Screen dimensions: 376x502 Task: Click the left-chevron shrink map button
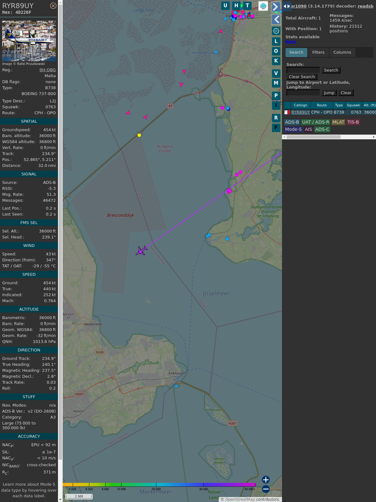tap(276, 19)
